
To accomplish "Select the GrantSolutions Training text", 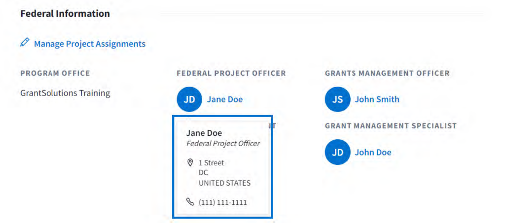I will (65, 93).
